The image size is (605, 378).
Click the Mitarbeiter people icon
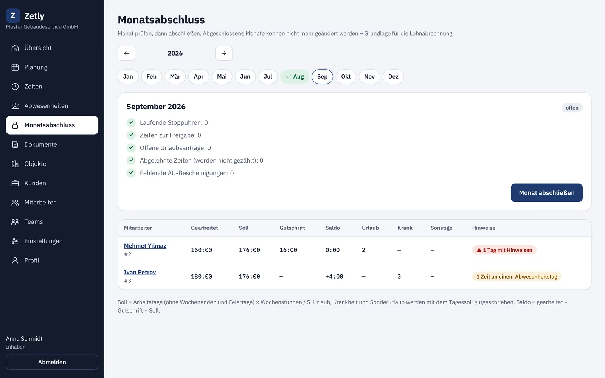15,202
